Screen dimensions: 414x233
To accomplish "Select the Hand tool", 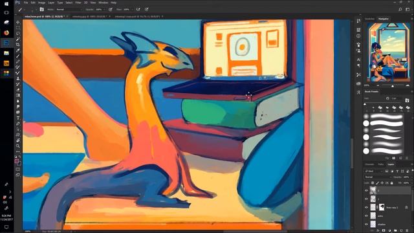I will coord(17,140).
